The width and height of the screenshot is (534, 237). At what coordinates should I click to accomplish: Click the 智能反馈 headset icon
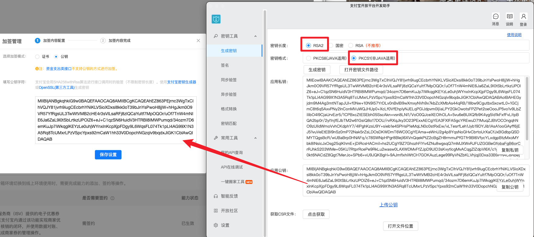(216, 196)
